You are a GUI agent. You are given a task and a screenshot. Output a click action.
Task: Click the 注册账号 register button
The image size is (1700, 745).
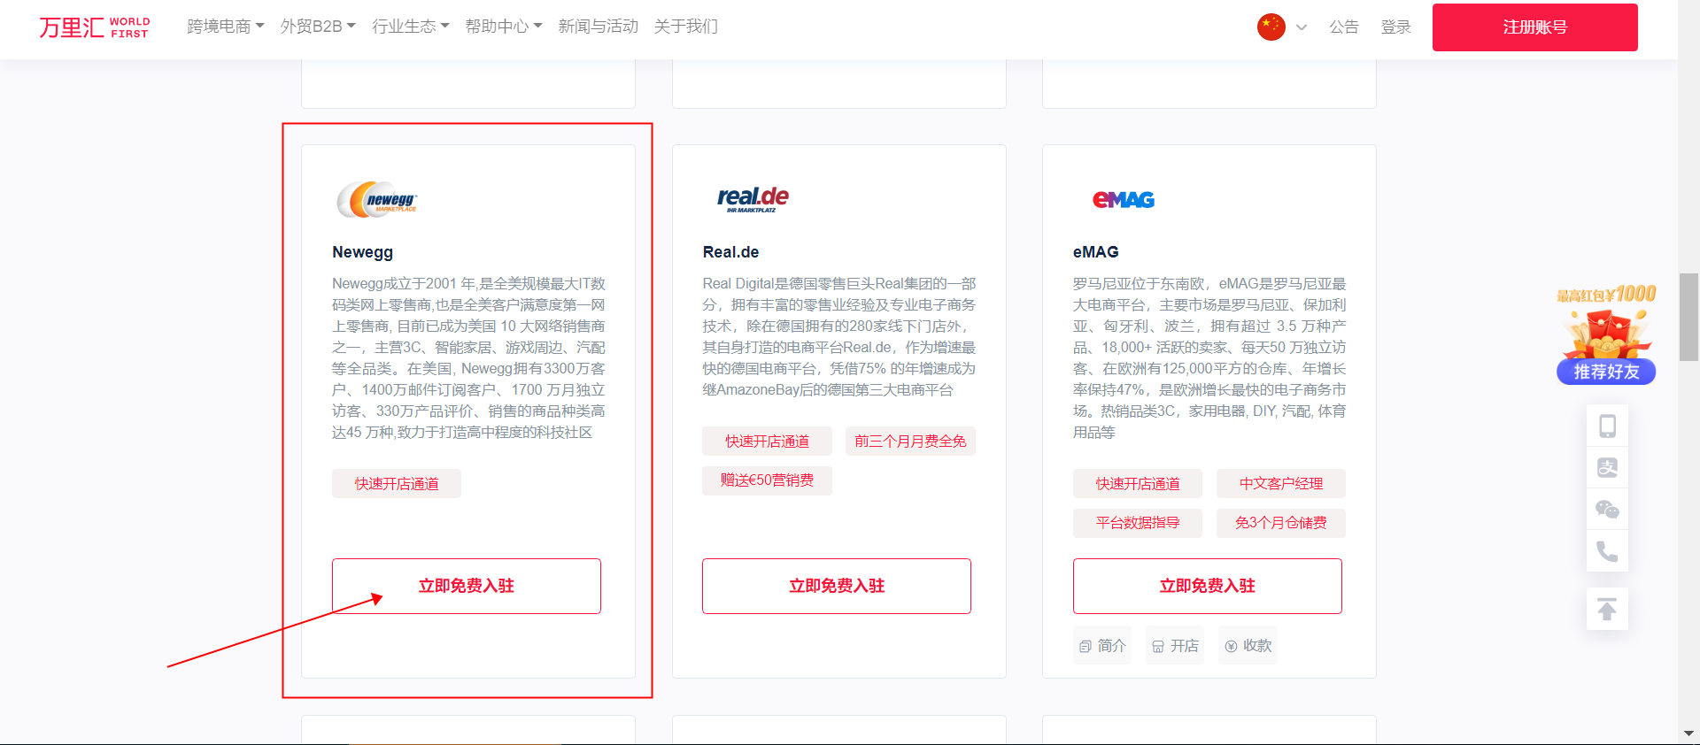pyautogui.click(x=1535, y=27)
